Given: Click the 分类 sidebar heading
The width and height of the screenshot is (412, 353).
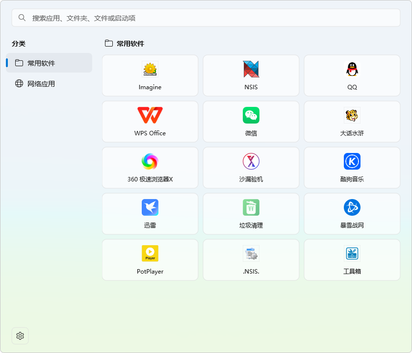Looking at the screenshot, I should tap(19, 44).
